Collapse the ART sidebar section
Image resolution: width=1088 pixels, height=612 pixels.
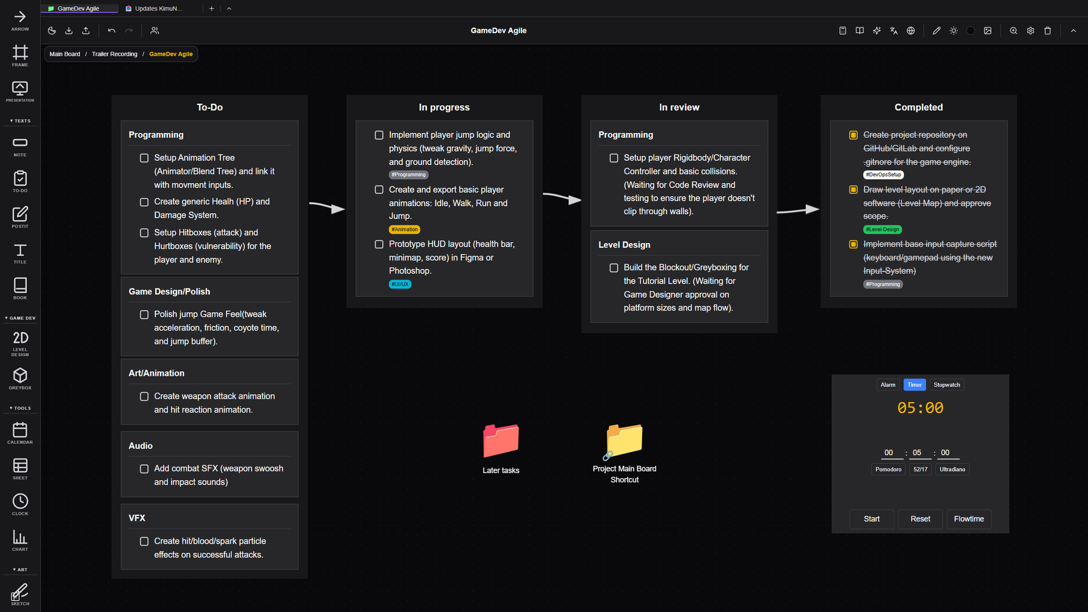20,569
